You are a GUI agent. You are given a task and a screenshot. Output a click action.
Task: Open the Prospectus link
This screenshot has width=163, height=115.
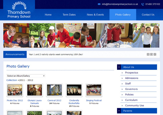point(132,73)
